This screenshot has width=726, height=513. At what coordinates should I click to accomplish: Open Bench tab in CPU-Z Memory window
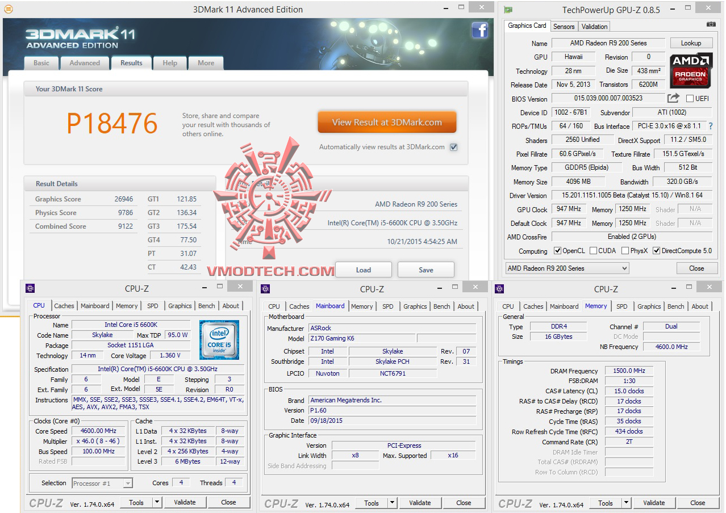pos(675,306)
